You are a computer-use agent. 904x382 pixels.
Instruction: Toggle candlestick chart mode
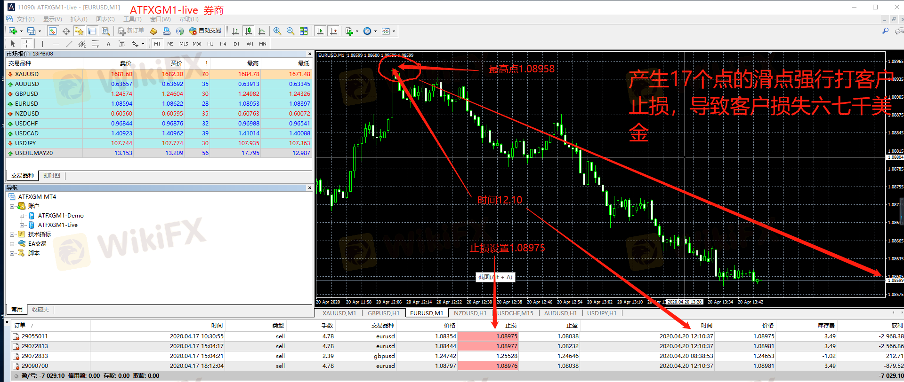pos(249,31)
